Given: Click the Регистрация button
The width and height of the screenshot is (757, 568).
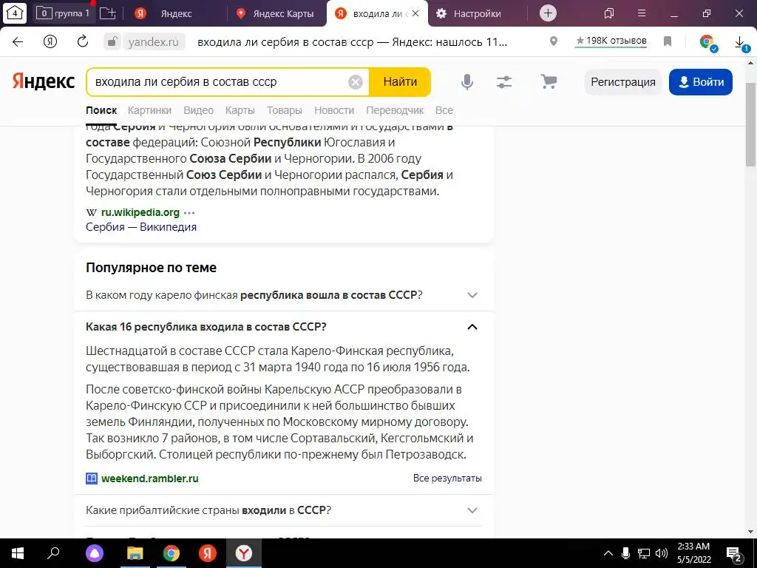Looking at the screenshot, I should click(622, 82).
